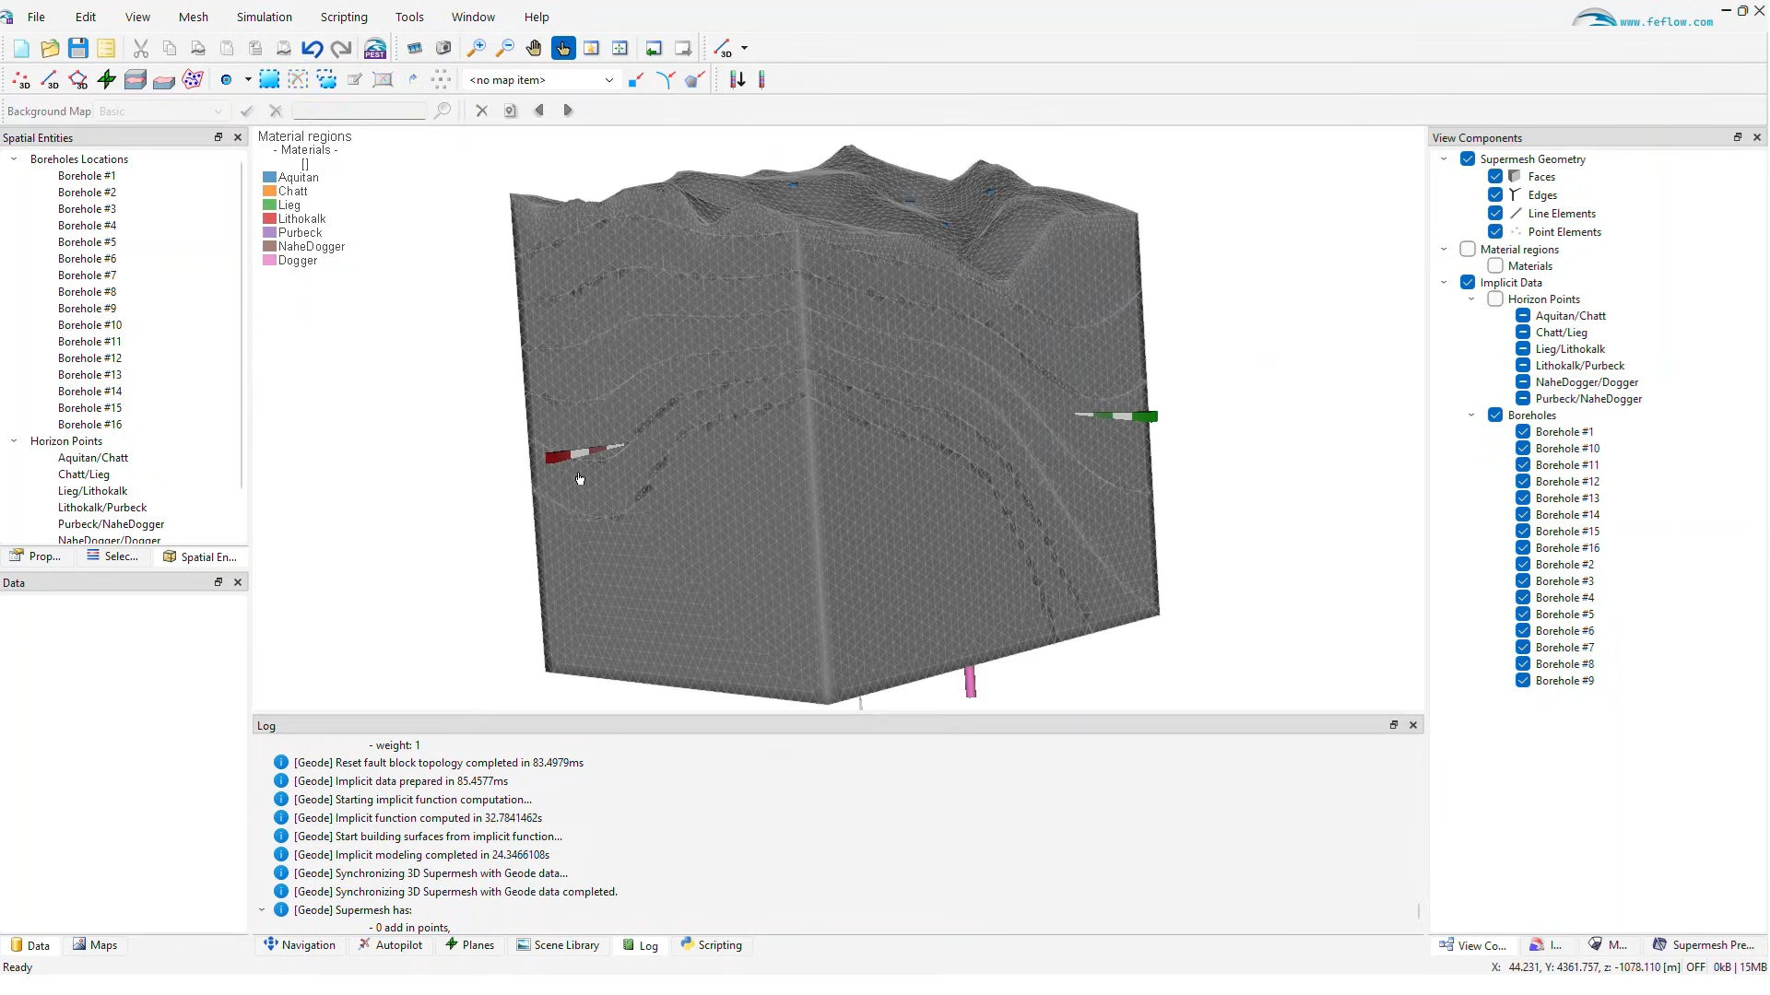This screenshot has width=1770, height=995.
Task: Redo the last undone action
Action: click(x=341, y=49)
